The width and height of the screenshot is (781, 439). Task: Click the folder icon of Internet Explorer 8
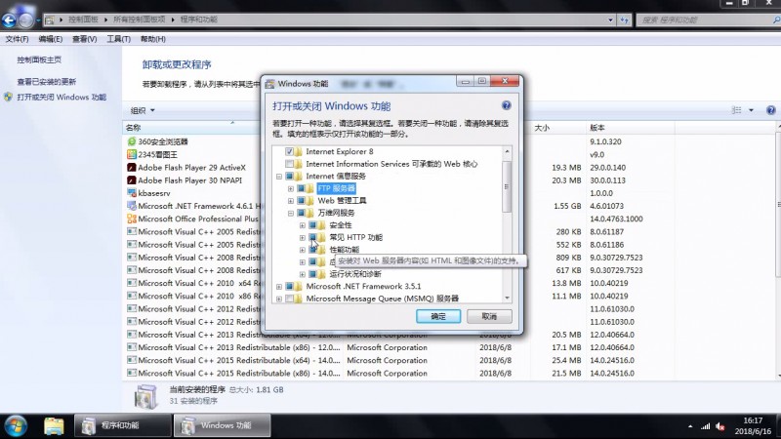click(x=298, y=152)
